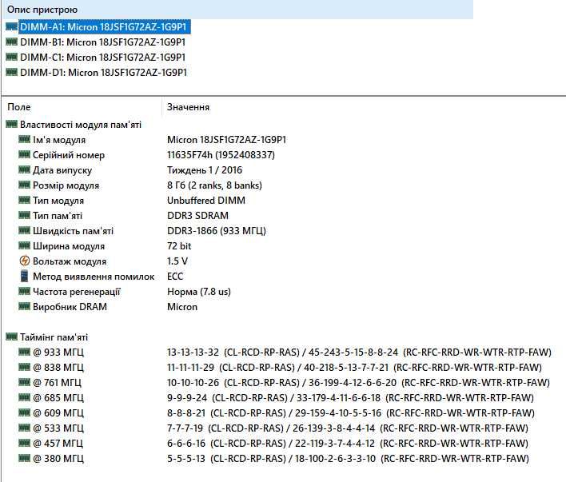This screenshot has height=482, width=566.
Task: Click icon next to 'Частота регенерації'
Action: tap(24, 291)
